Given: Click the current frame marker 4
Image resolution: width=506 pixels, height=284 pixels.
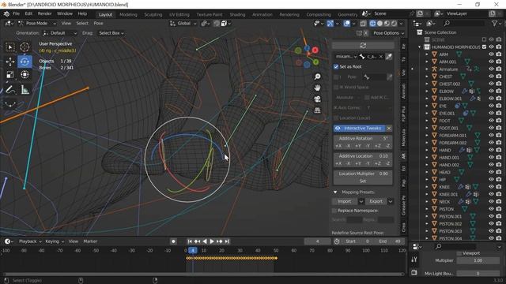Looking at the screenshot, I should tap(193, 250).
